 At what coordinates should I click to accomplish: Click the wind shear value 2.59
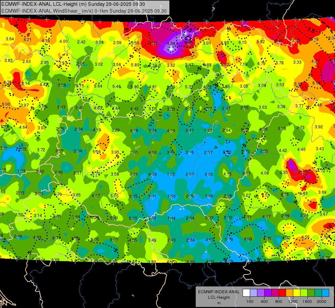pyautogui.click(x=117, y=42)
